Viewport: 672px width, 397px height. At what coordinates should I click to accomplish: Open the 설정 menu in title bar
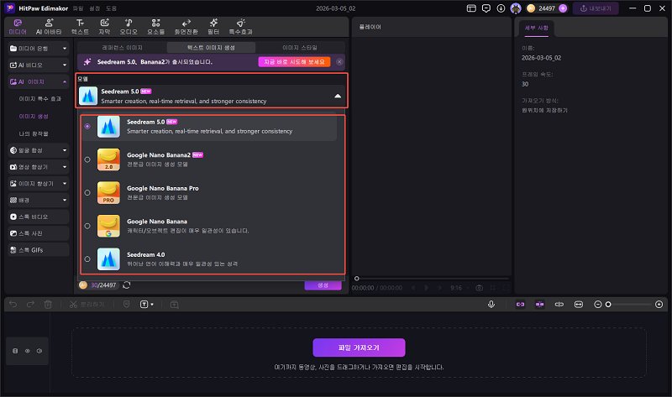(95, 8)
